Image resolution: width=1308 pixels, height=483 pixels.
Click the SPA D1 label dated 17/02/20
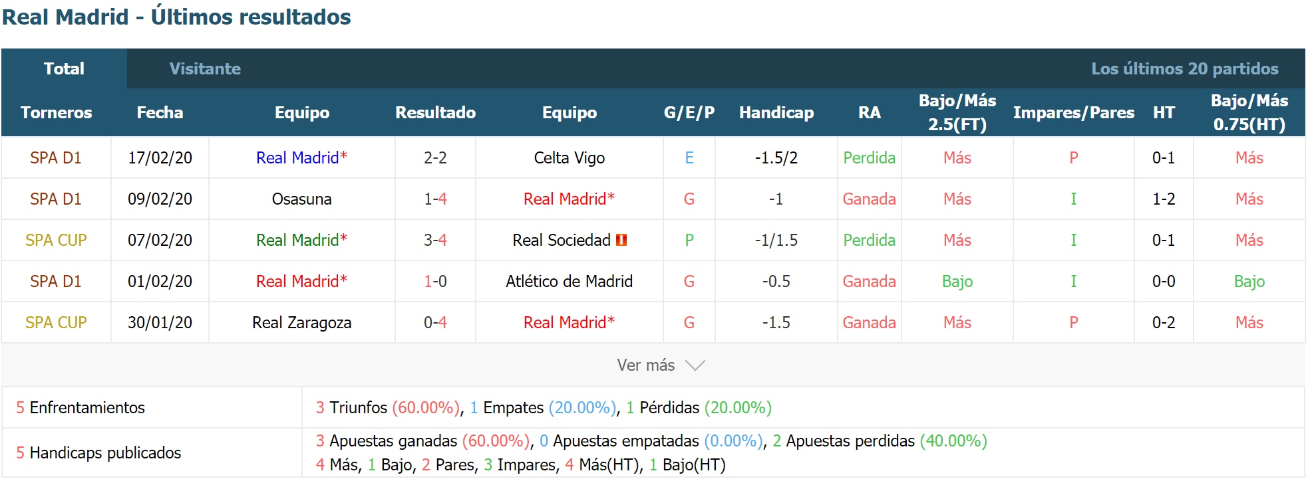(x=56, y=157)
